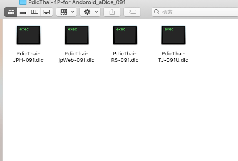The image size is (238, 161).
Task: Click the window title PdicThai-4P-for Andoroid_aDice_091
Action: pyautogui.click(x=77, y=2)
